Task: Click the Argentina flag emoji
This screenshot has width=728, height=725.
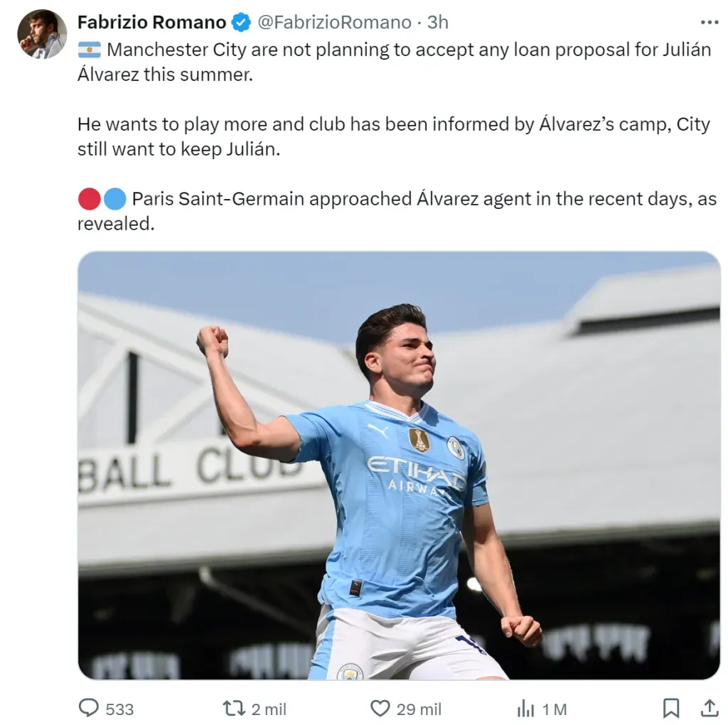Action: pos(89,50)
